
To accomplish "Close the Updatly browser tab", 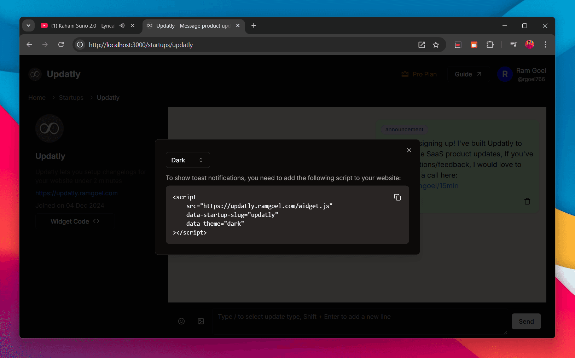I will coord(238,25).
